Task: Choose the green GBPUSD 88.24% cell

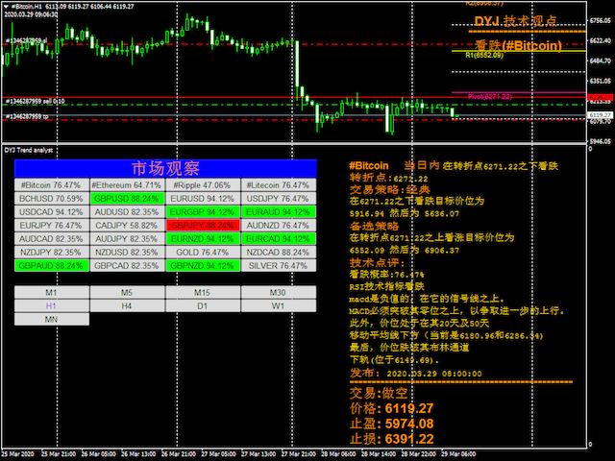Action: [127, 198]
